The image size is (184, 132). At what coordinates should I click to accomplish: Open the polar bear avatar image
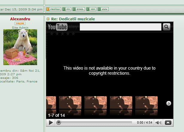click(x=20, y=47)
